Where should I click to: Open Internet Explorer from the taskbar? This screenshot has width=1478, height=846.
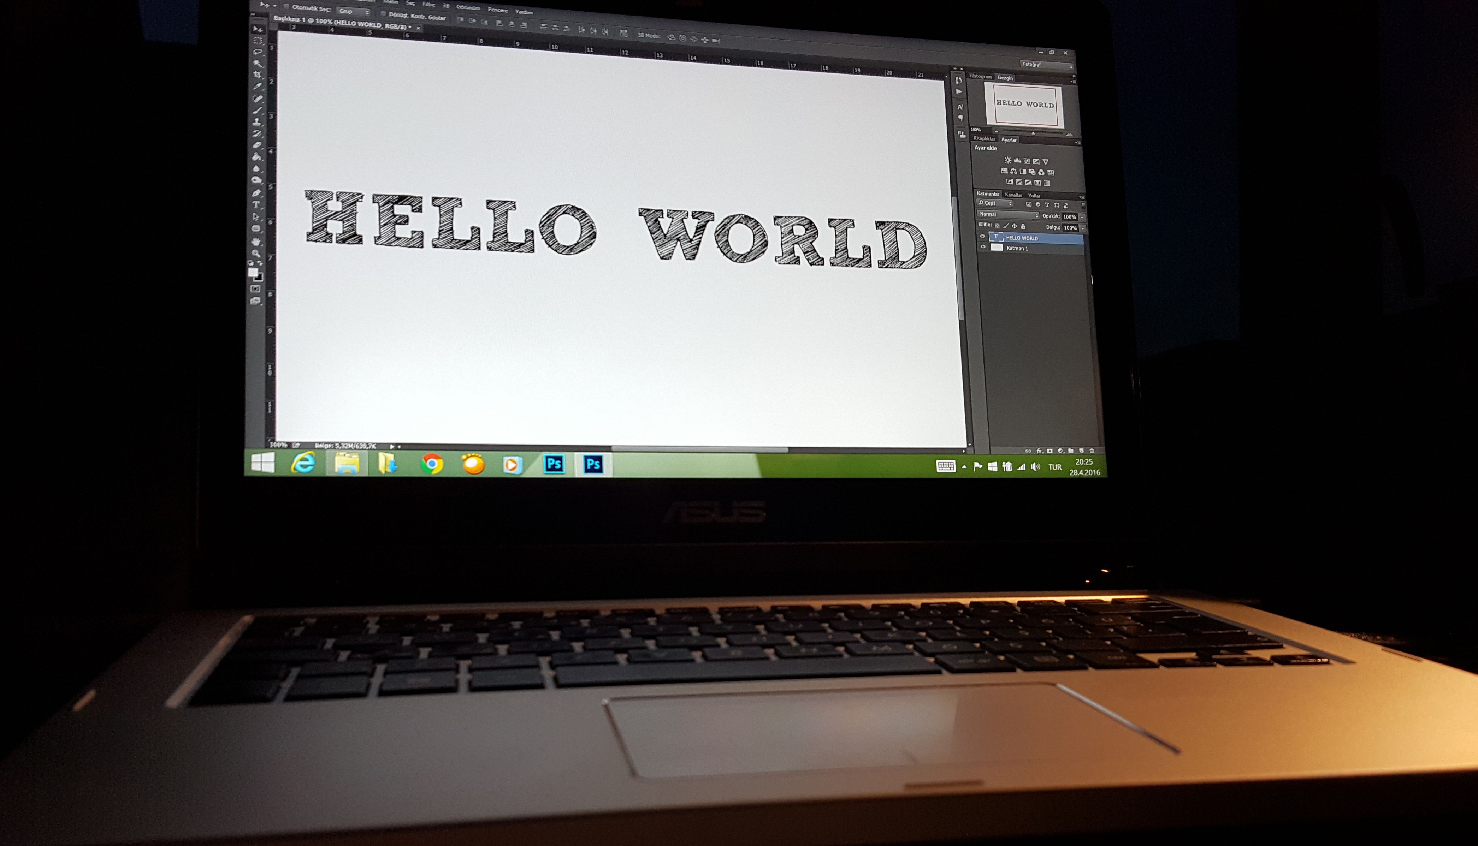(x=304, y=463)
